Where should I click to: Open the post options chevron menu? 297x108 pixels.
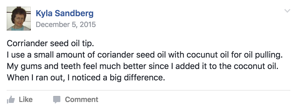[x=287, y=11]
